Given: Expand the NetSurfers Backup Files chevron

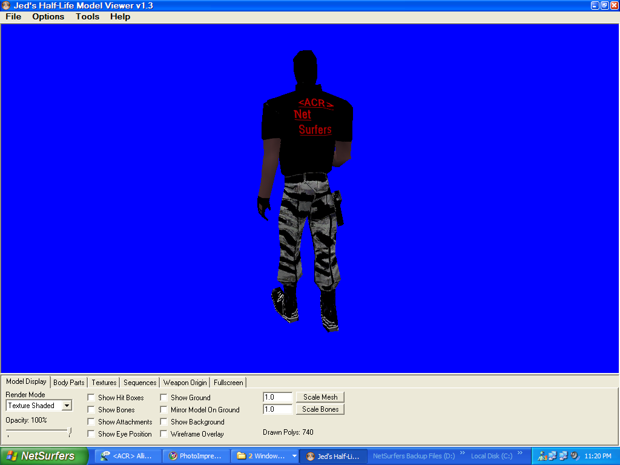Looking at the screenshot, I should point(462,453).
